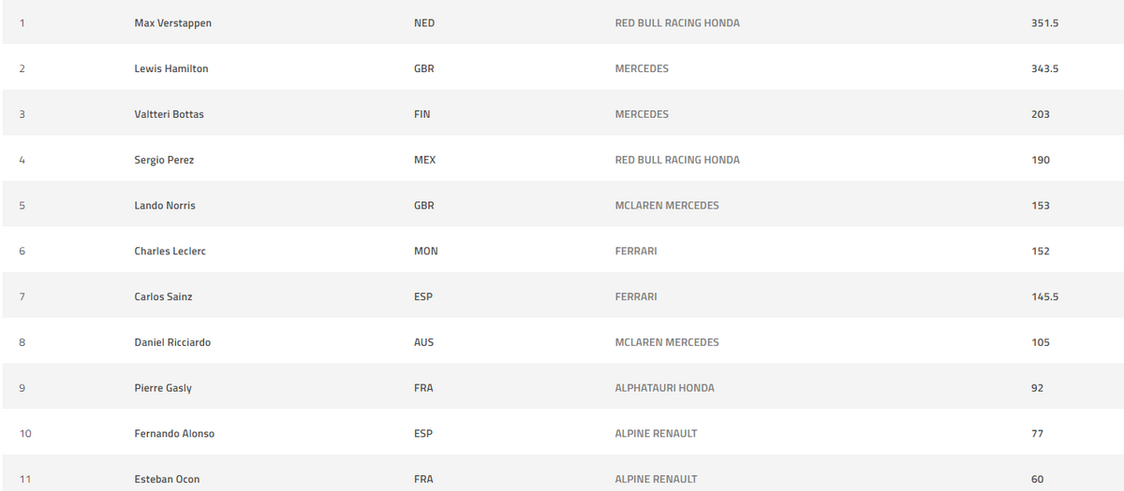The width and height of the screenshot is (1124, 491).
Task: Click driver name Max Verstappen
Action: tap(173, 23)
